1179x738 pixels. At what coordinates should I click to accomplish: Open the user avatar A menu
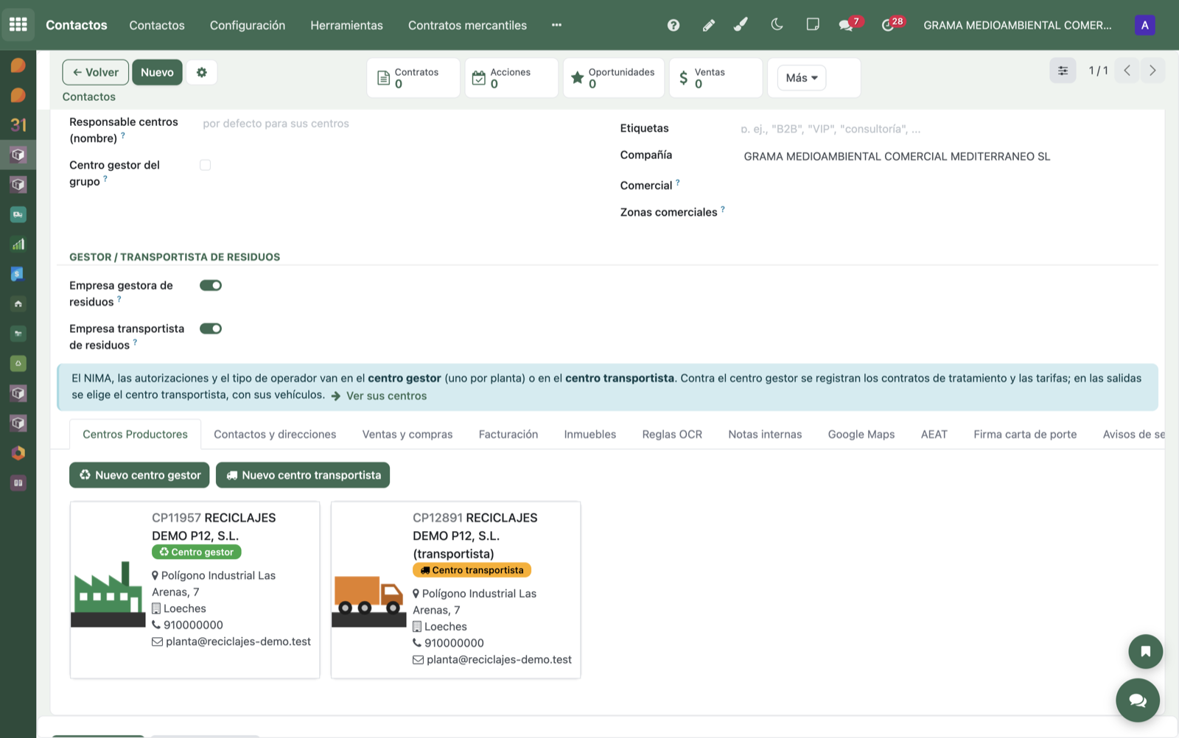(x=1144, y=25)
